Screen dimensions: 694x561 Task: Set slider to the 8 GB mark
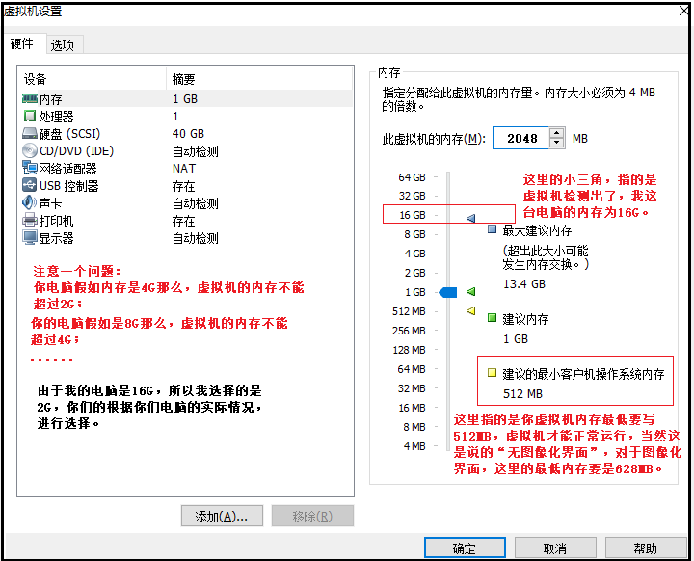click(x=414, y=234)
